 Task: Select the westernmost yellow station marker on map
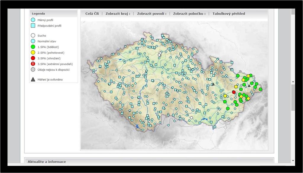(225, 96)
